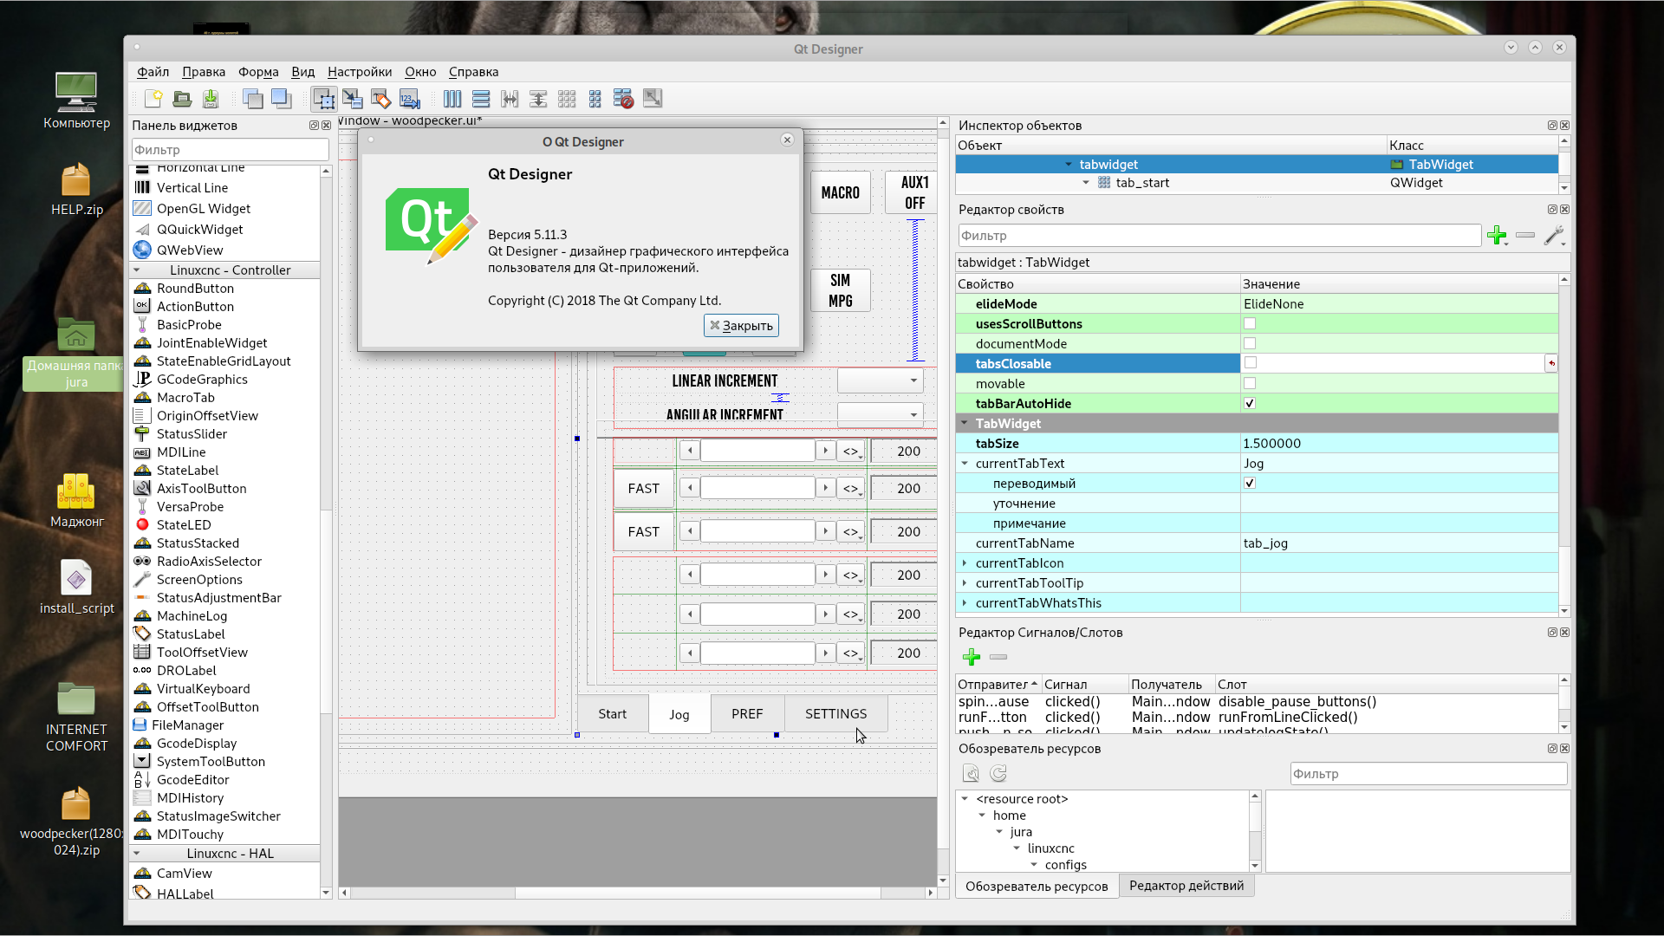Expand the currentTabIcon property
This screenshot has width=1664, height=936.
(964, 562)
